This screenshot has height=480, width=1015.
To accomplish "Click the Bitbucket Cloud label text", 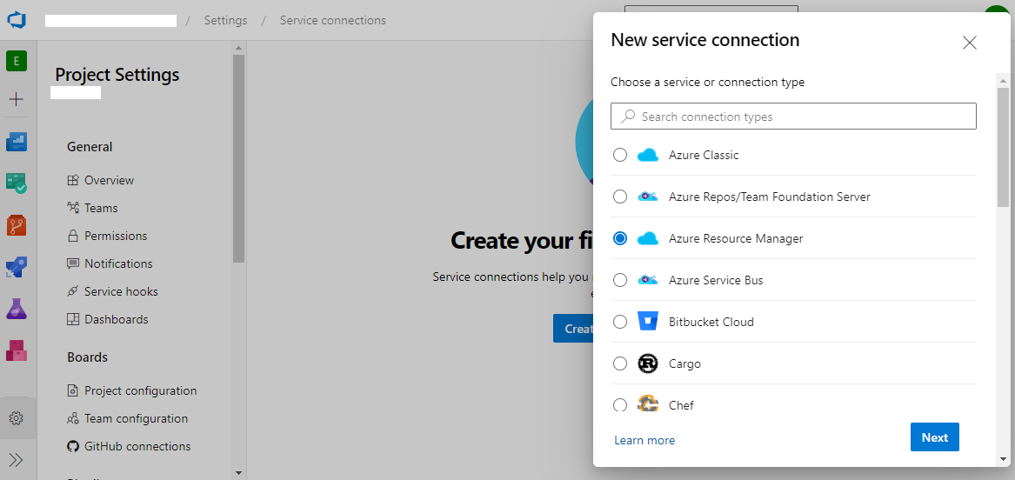I will coord(711,322).
